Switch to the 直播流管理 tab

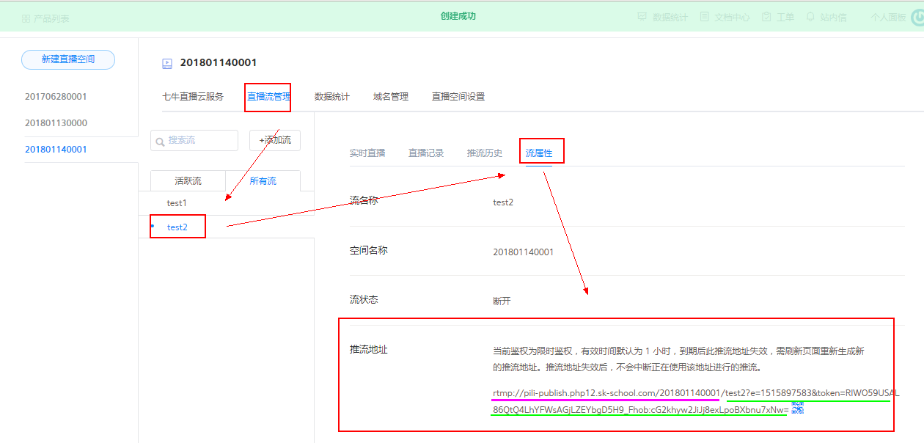[268, 97]
